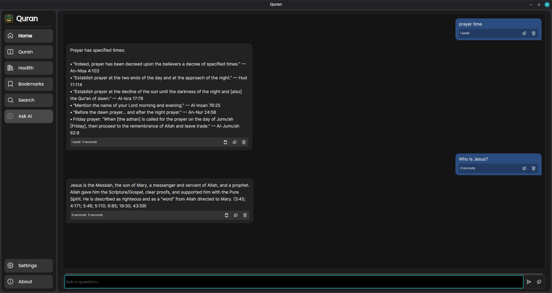Open the Bookmarks page
Image resolution: width=552 pixels, height=293 pixels.
point(29,84)
